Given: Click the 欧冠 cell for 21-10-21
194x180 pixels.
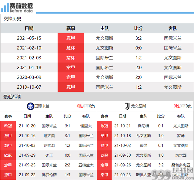Looking at the screenshot, I should point(104,126).
